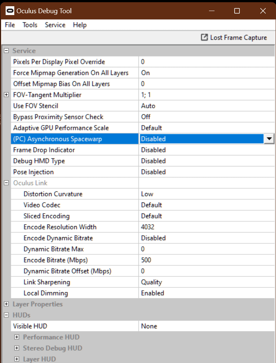
Task: Collapse the Oculus Link group
Action: coord(7,183)
